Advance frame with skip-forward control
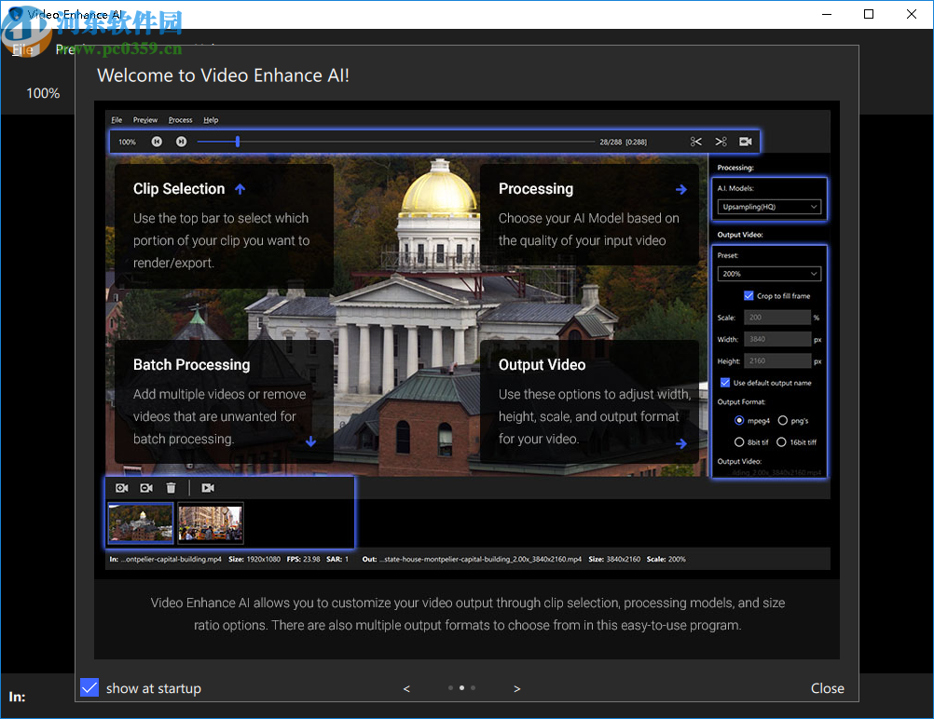The image size is (934, 719). [x=181, y=142]
